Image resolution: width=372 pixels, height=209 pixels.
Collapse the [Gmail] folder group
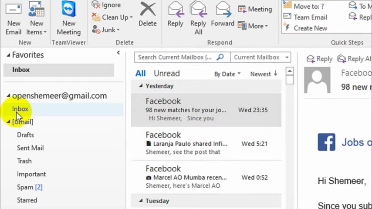(8, 122)
